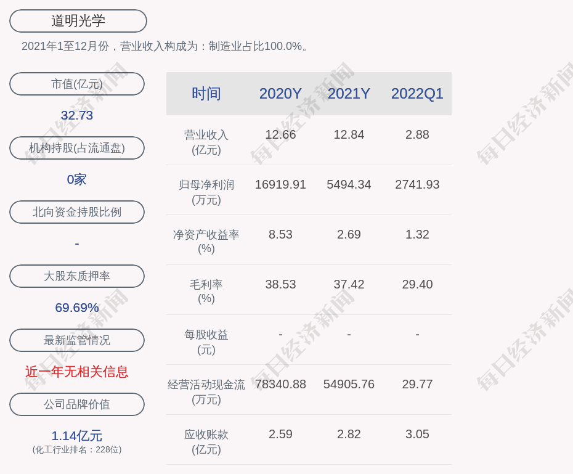Click the revenue value 2.88

pos(417,134)
